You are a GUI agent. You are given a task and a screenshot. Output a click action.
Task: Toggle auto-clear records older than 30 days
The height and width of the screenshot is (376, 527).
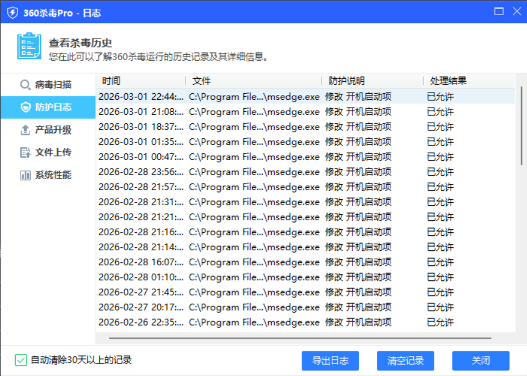[21, 360]
